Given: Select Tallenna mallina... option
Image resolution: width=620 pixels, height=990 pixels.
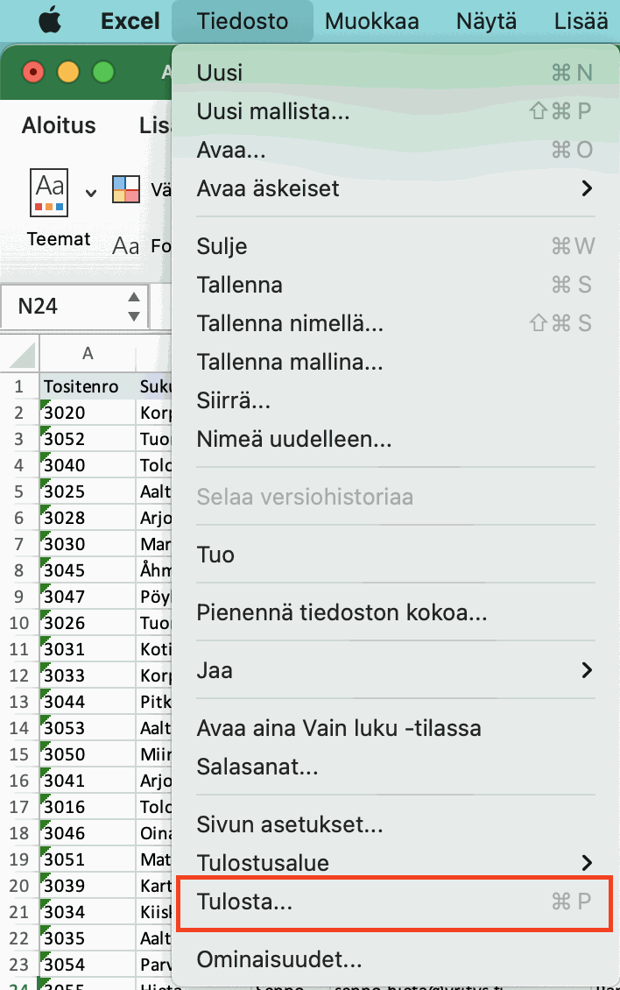Looking at the screenshot, I should click(395, 361).
